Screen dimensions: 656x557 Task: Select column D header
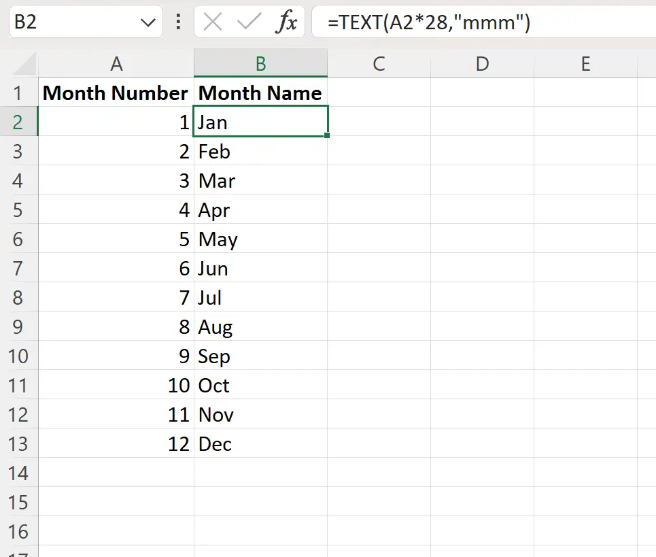coord(482,63)
